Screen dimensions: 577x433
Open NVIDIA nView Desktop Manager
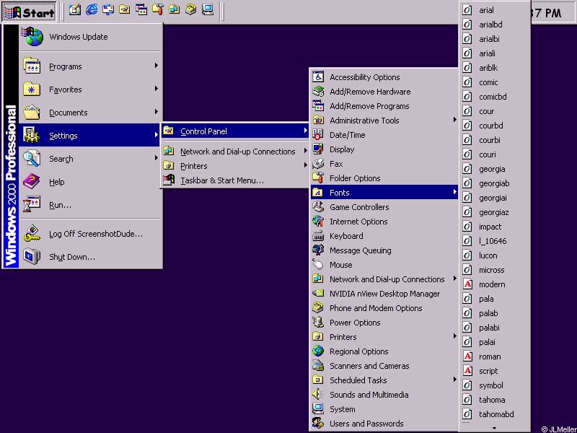[x=384, y=294]
